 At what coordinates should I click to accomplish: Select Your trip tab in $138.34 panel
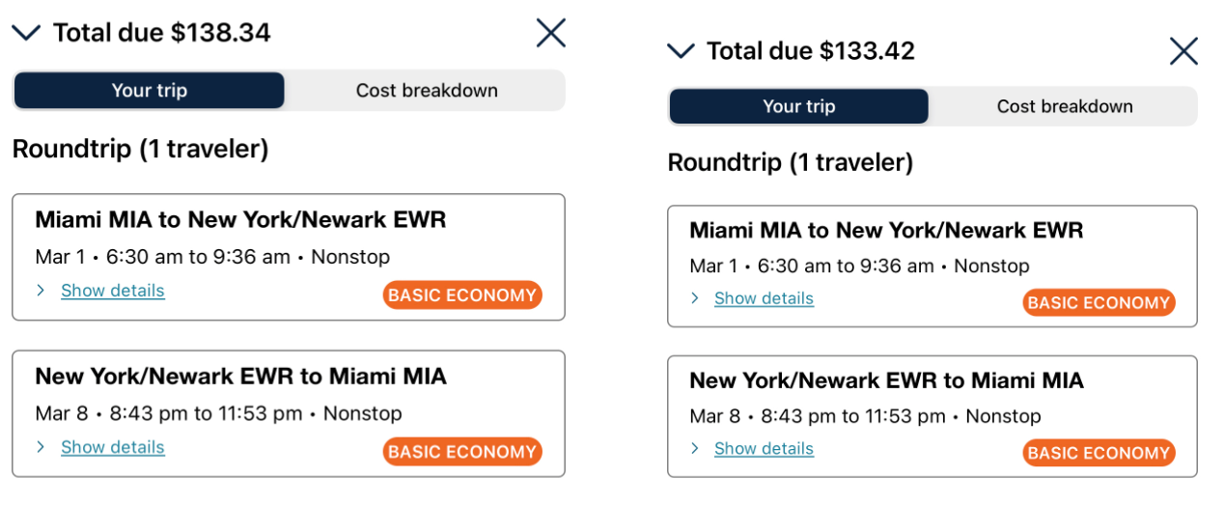point(149,91)
